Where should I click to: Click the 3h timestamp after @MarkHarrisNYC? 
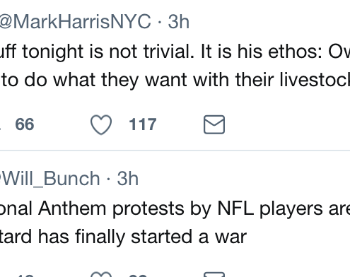click(x=178, y=22)
